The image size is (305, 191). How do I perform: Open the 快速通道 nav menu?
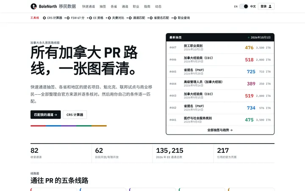point(89,6)
